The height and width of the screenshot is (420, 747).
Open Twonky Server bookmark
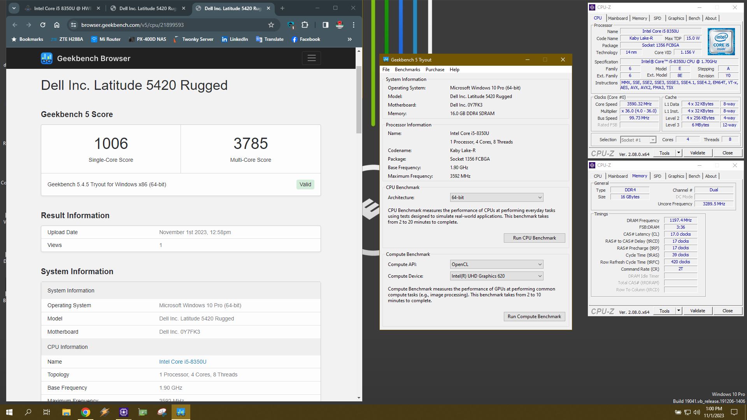(x=193, y=39)
